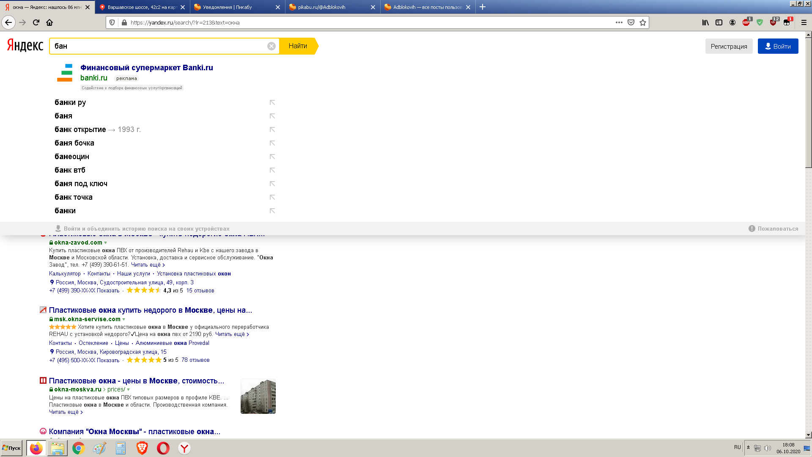This screenshot has width=812, height=457.
Task: Open the building thumbnail image
Action: (258, 396)
